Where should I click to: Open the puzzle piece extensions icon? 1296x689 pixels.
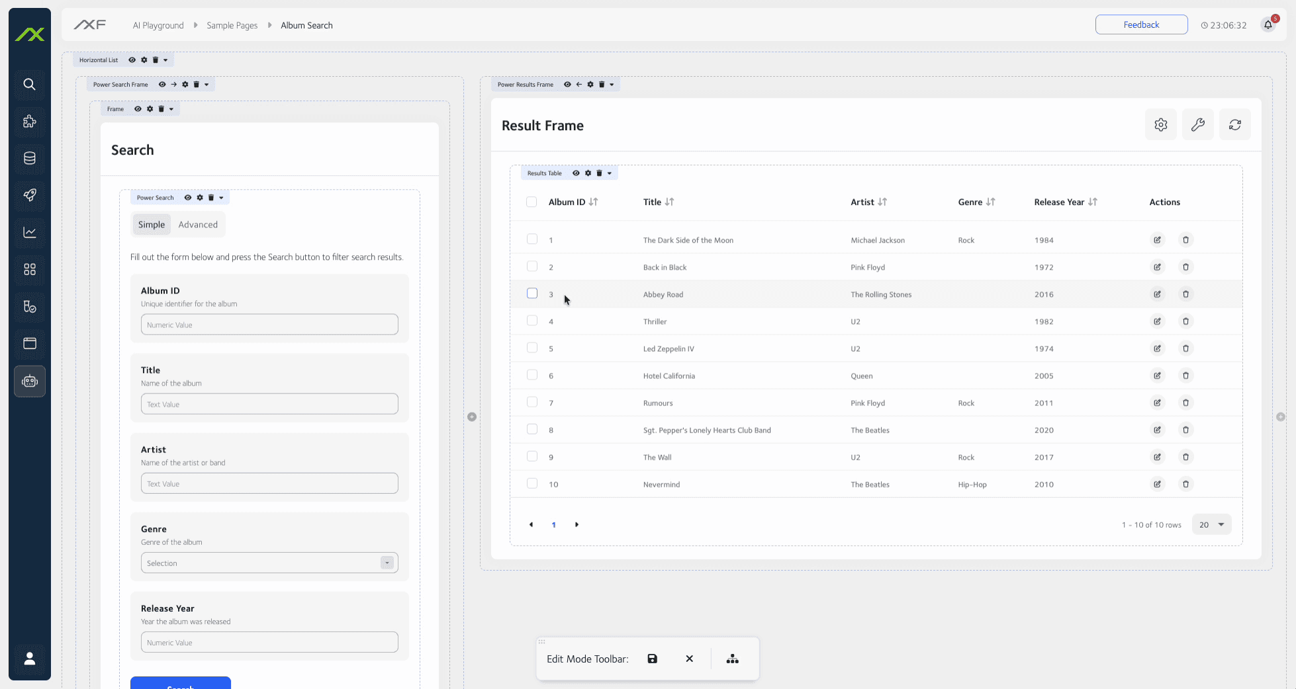point(29,121)
